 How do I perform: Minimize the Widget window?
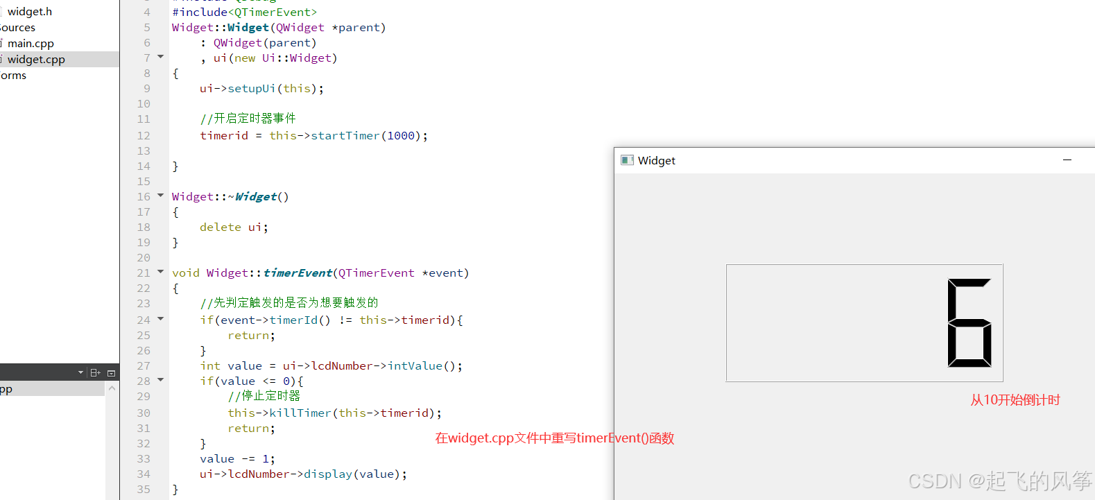coord(1067,160)
